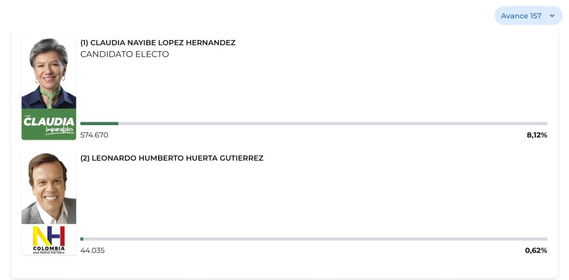Image resolution: width=569 pixels, height=280 pixels.
Task: Click the green filled portion of Claudia's bar
Action: pos(99,123)
